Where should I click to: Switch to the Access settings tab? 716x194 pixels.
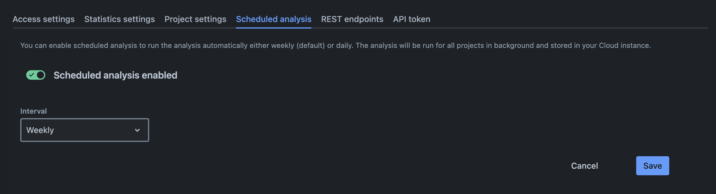tap(43, 19)
